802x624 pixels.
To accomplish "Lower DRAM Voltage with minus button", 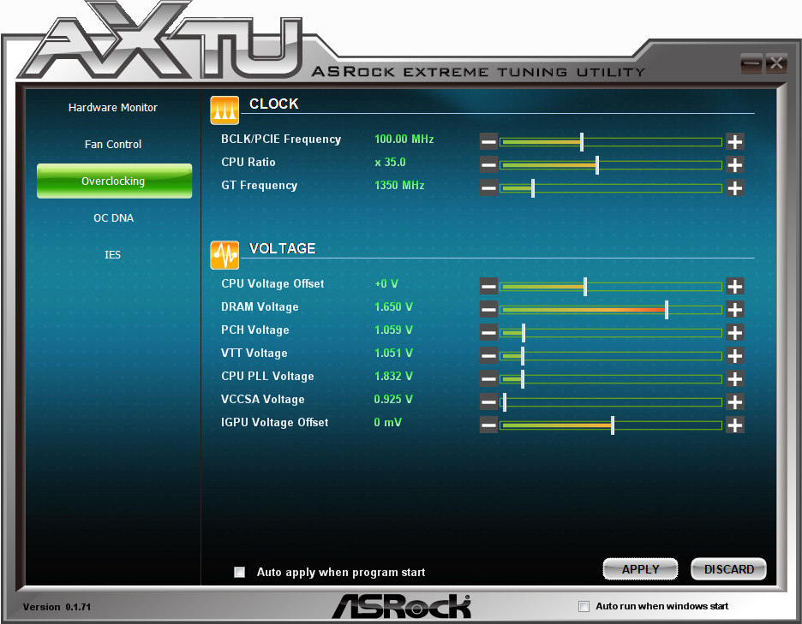I will pyautogui.click(x=488, y=309).
